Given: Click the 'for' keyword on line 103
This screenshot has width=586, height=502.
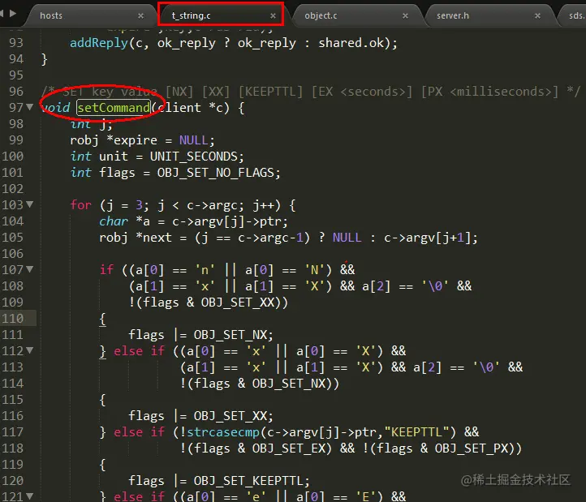Looking at the screenshot, I should 80,205.
